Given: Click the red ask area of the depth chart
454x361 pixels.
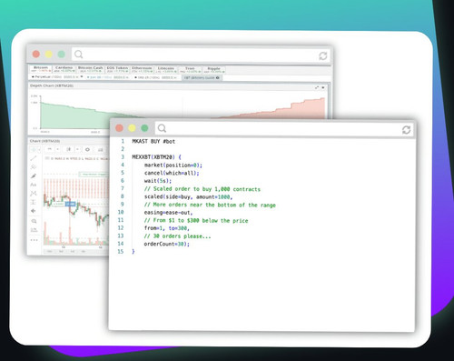Looking at the screenshot, I should [297, 111].
